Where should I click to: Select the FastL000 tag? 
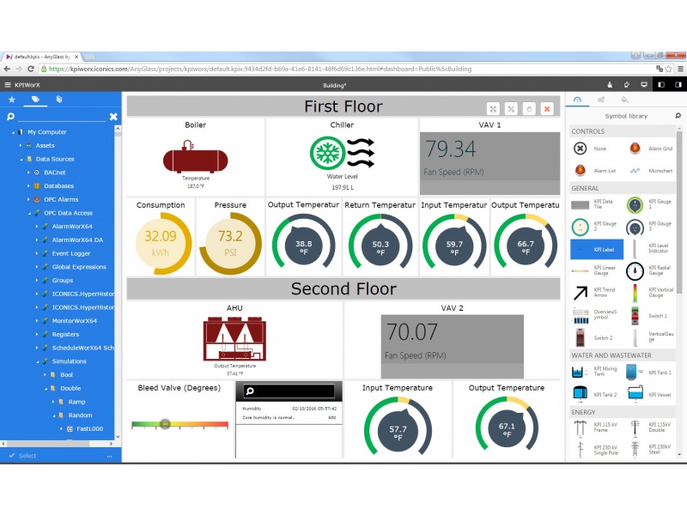coord(90,429)
